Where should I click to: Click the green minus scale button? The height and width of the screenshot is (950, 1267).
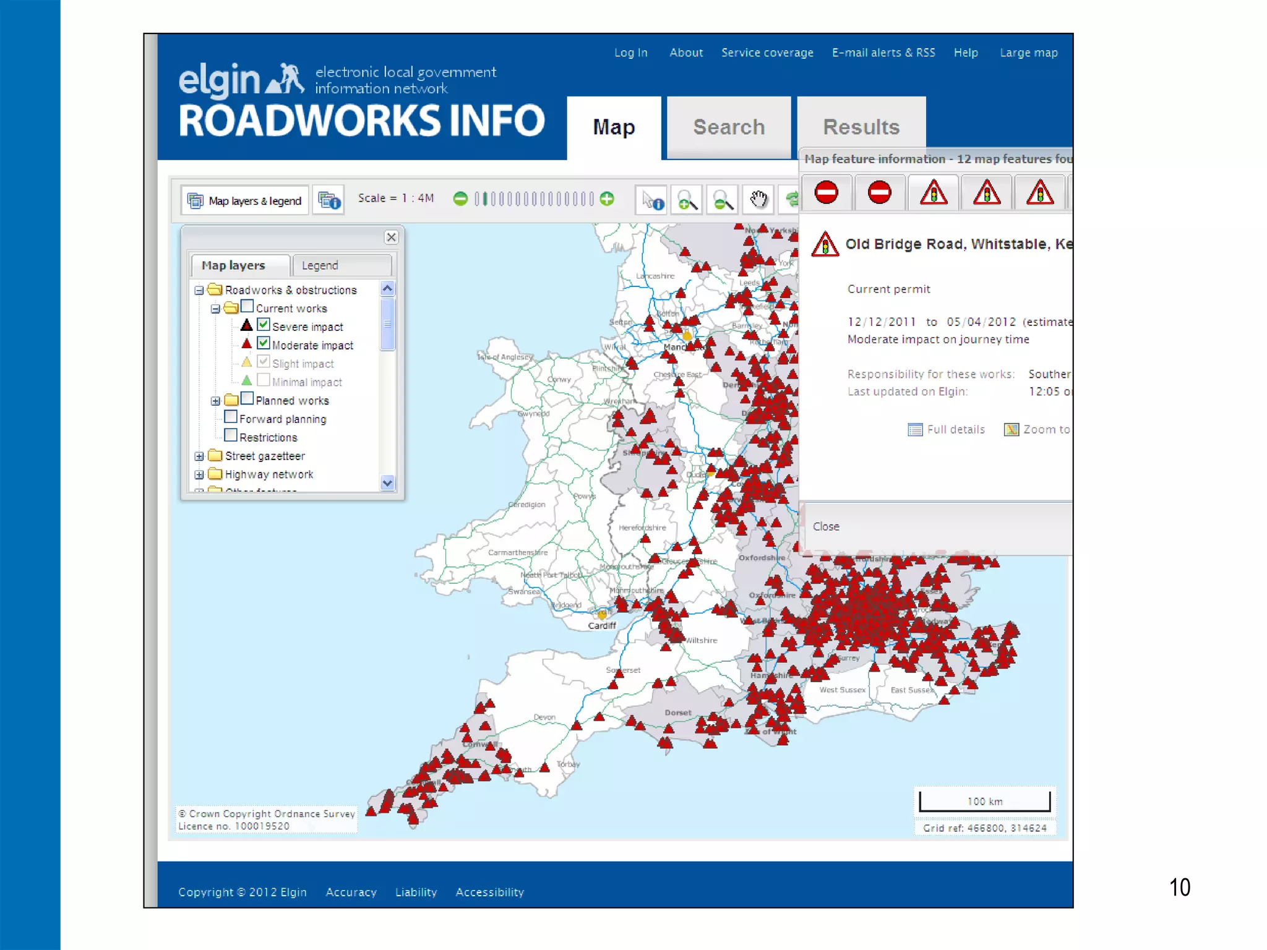(x=460, y=199)
